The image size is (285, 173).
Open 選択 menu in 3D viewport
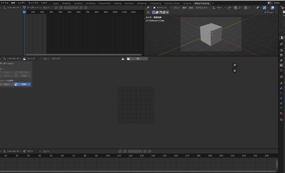pyautogui.click(x=184, y=8)
